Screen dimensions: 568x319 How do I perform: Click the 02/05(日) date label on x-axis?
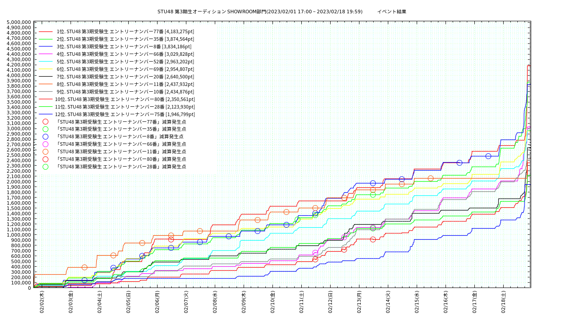(128, 302)
